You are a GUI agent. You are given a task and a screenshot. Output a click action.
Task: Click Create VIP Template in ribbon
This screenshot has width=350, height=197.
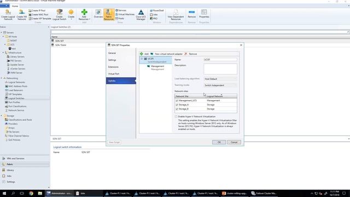pyautogui.click(x=40, y=19)
